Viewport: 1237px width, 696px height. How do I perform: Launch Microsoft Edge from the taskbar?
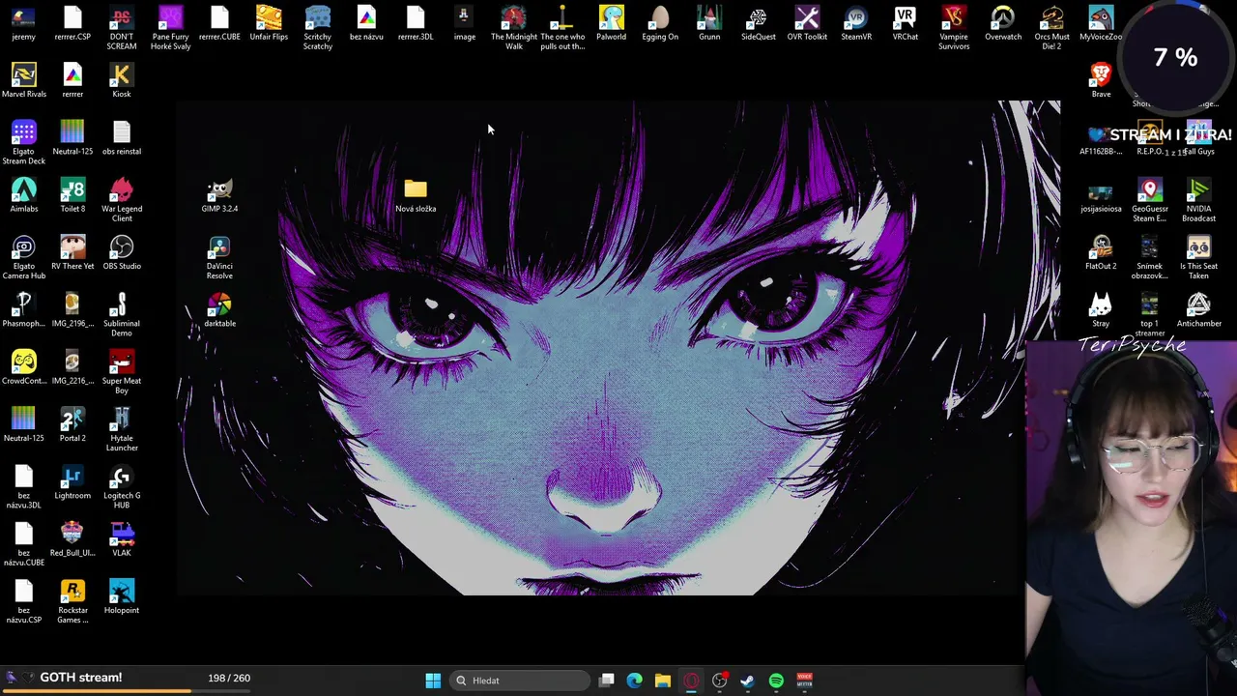pyautogui.click(x=635, y=681)
